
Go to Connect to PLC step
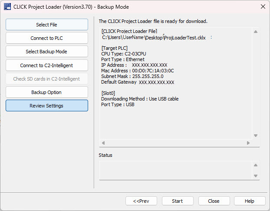click(x=46, y=38)
